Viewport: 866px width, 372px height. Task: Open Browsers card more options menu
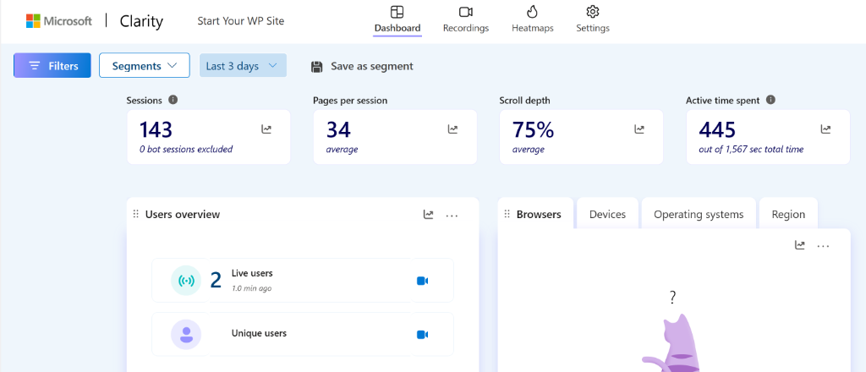[823, 246]
